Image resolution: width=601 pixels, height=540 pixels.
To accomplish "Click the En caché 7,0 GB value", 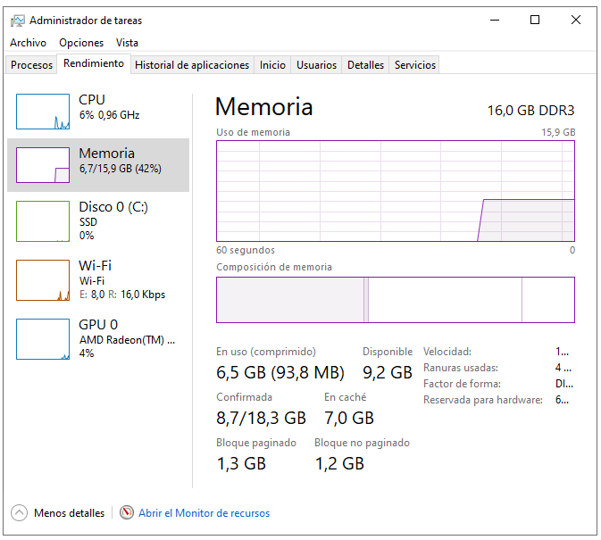I will (x=349, y=418).
